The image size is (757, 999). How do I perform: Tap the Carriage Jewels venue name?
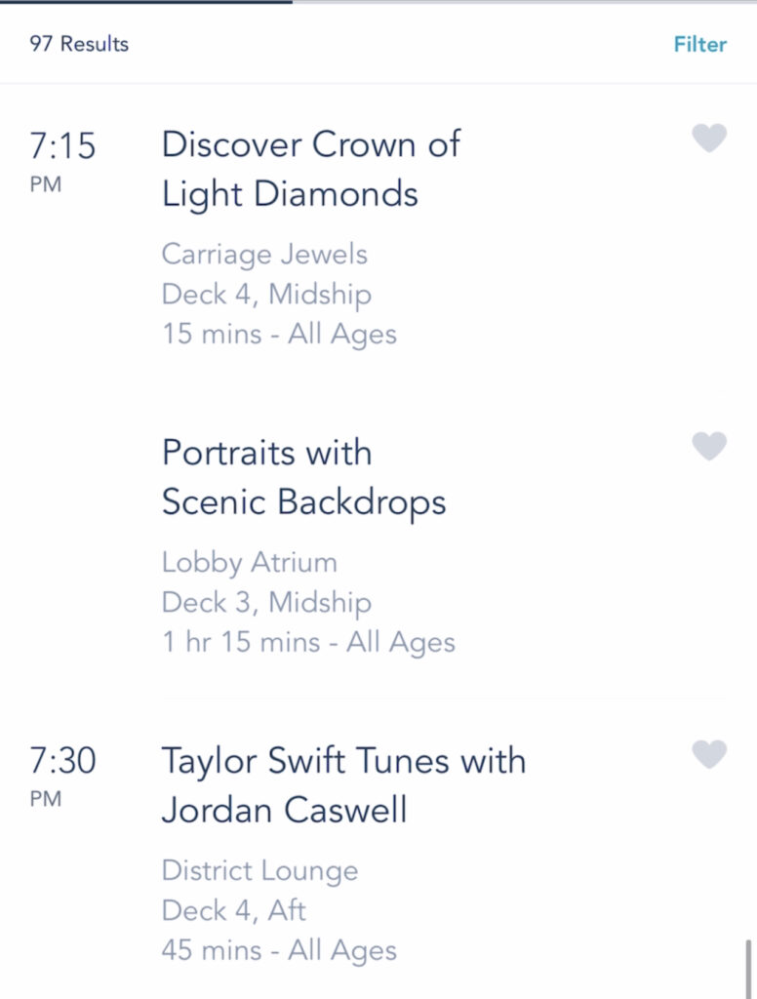(264, 255)
